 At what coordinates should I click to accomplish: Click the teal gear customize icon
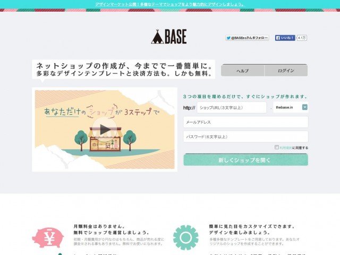click(x=185, y=237)
